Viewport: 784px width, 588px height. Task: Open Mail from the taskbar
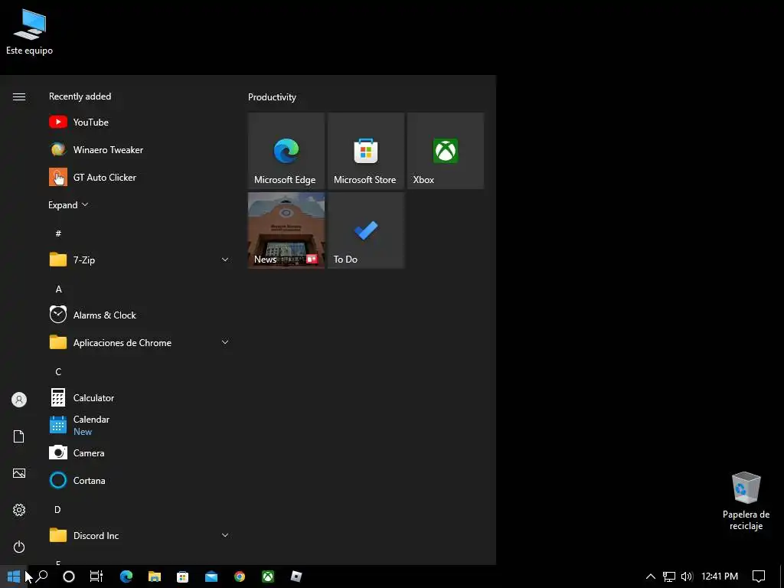click(x=211, y=577)
